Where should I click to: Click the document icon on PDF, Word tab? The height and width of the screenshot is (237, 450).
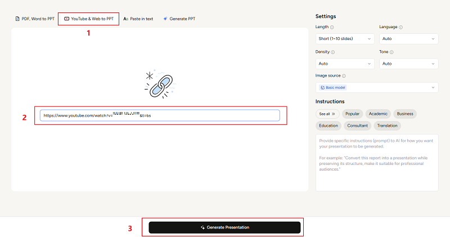click(17, 19)
